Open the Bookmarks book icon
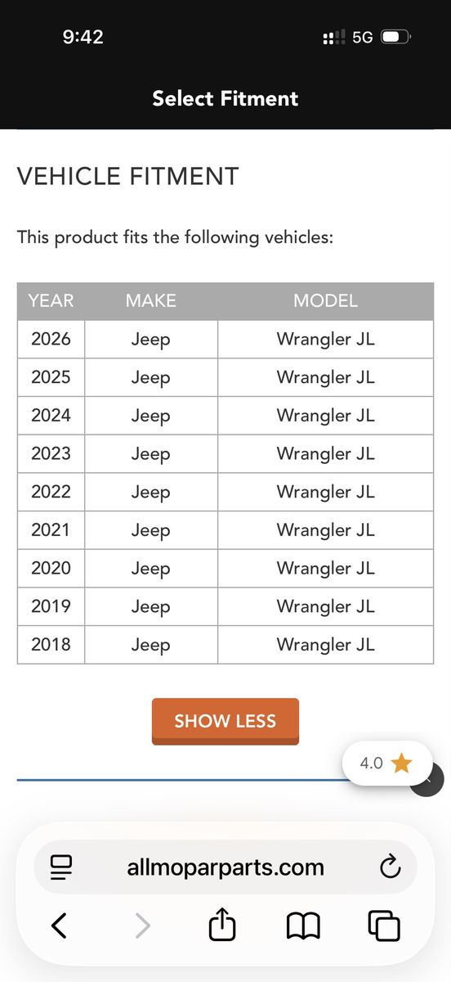 click(x=303, y=926)
